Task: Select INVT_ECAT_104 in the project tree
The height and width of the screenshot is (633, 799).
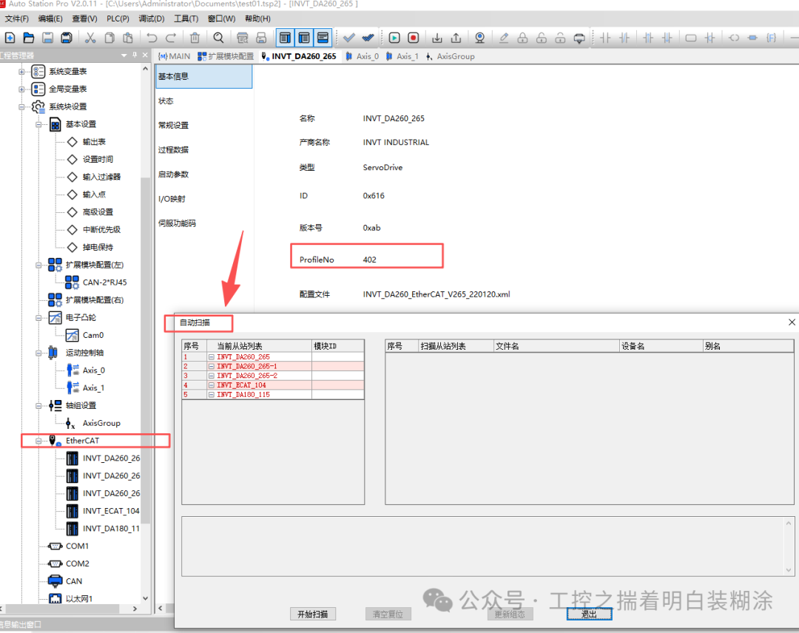Action: pos(111,511)
